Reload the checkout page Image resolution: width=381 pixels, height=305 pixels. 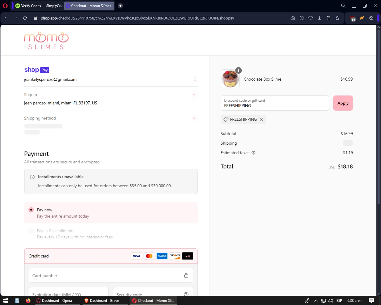[x=25, y=18]
